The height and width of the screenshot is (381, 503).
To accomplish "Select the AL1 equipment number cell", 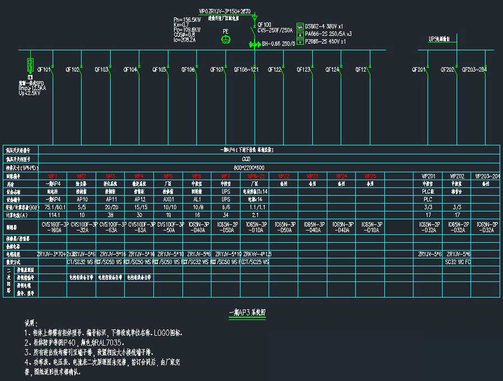I will coord(197,200).
